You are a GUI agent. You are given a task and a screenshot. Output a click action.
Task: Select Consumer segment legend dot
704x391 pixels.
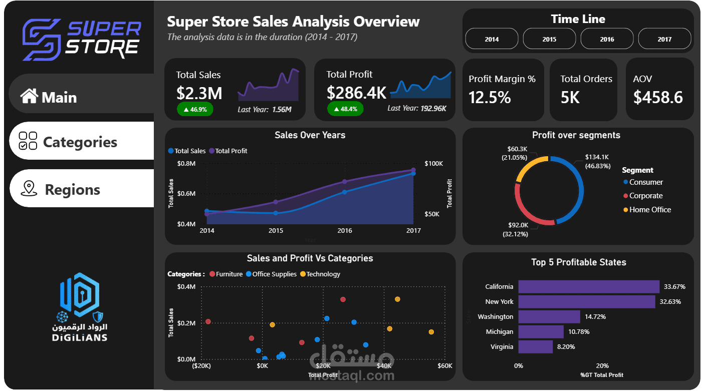pyautogui.click(x=625, y=182)
